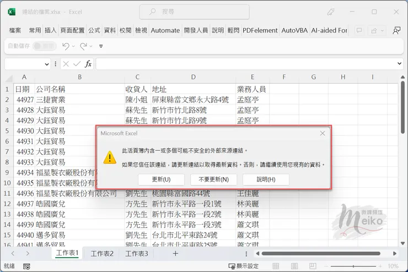Open the 常用 ribbon tab

35,30
